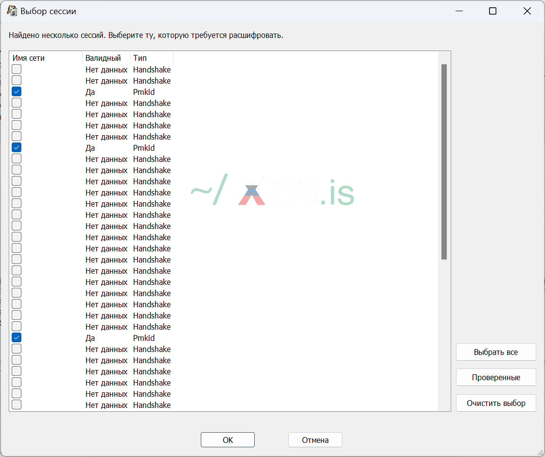The width and height of the screenshot is (545, 457).
Task: Uncheck the first Pmkid session checkbox
Action: tap(17, 91)
